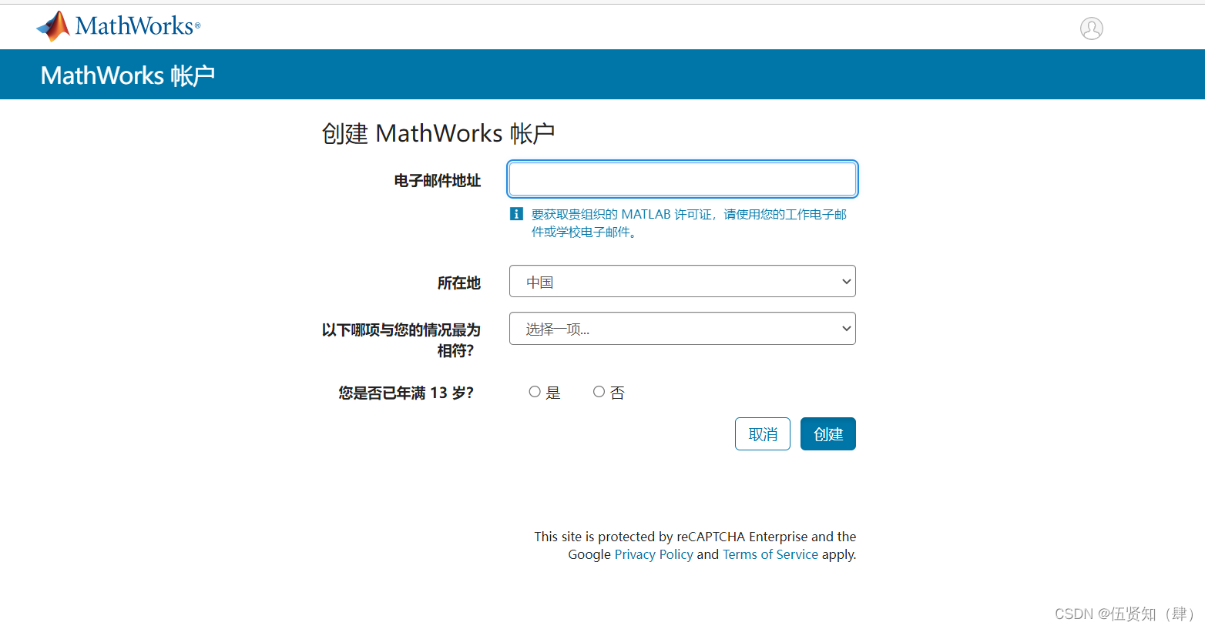Click the blue info icon below email field
The height and width of the screenshot is (629, 1205).
click(x=516, y=214)
